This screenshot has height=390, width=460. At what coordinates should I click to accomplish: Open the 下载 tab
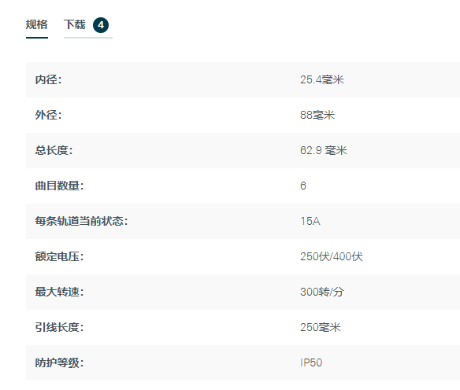75,24
